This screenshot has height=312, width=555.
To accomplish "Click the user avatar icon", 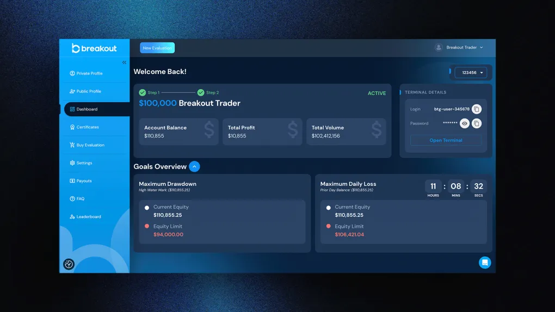I will (439, 47).
